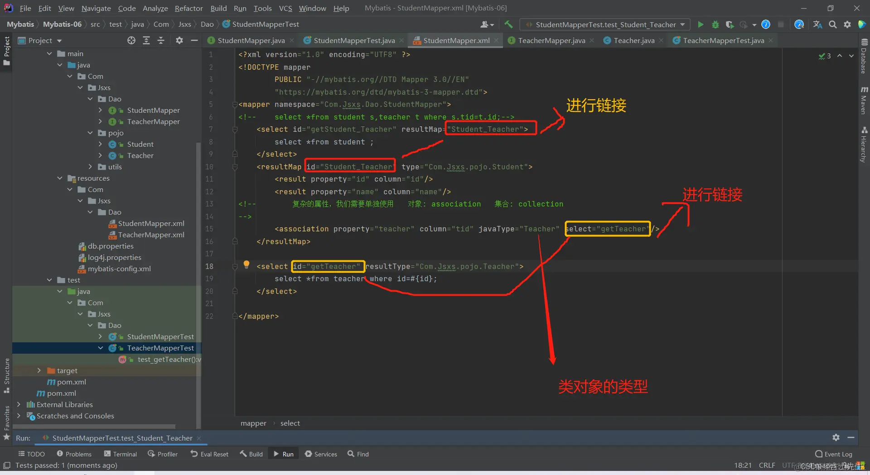The image size is (870, 475).
Task: Open IDE settings gear in top toolbar
Action: coord(847,24)
